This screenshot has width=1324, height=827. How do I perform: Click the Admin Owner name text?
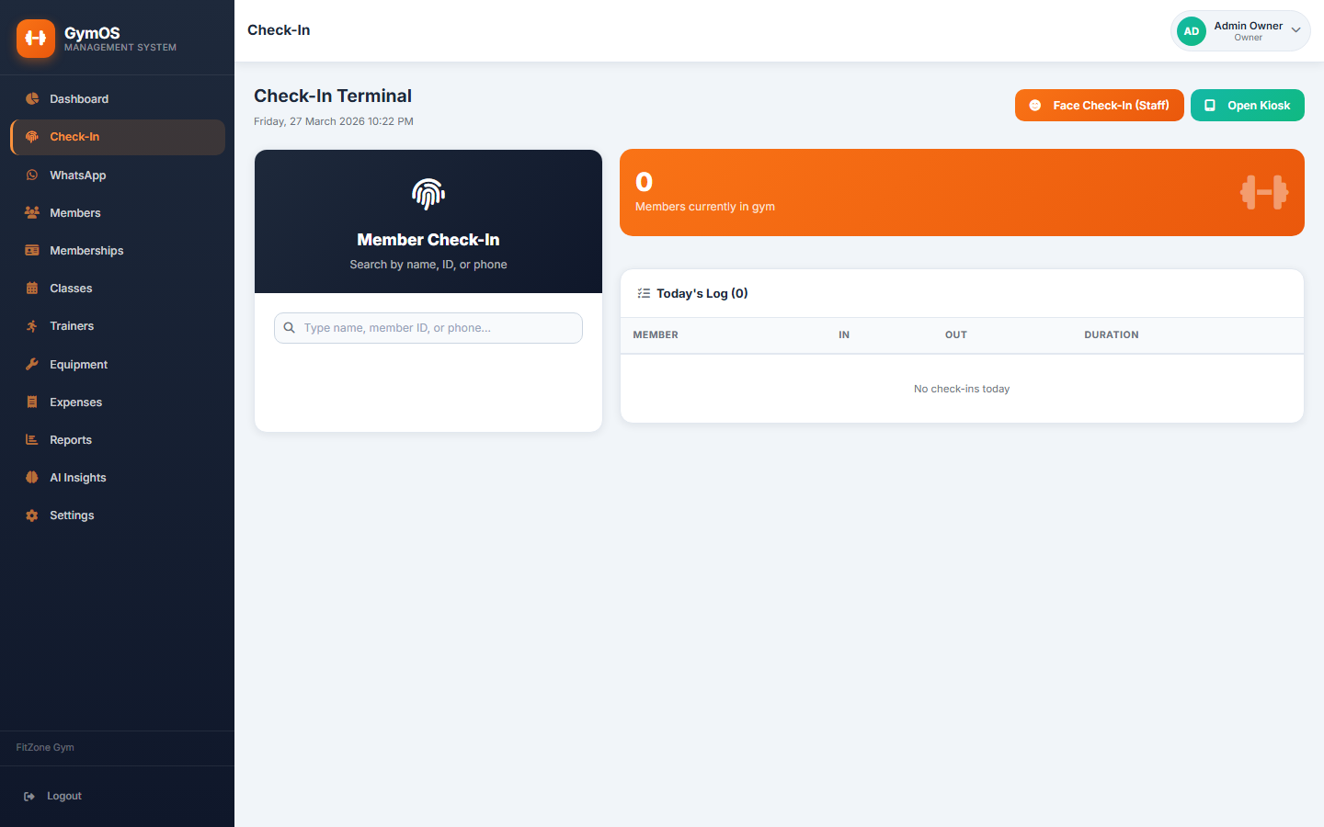[x=1249, y=26]
